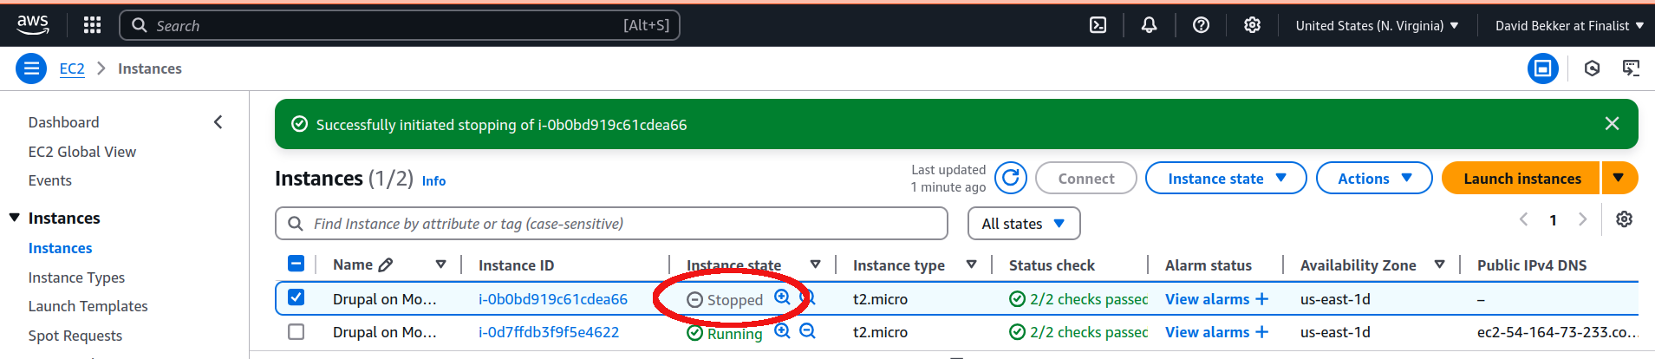Go to next page arrow in pagination

[x=1582, y=219]
